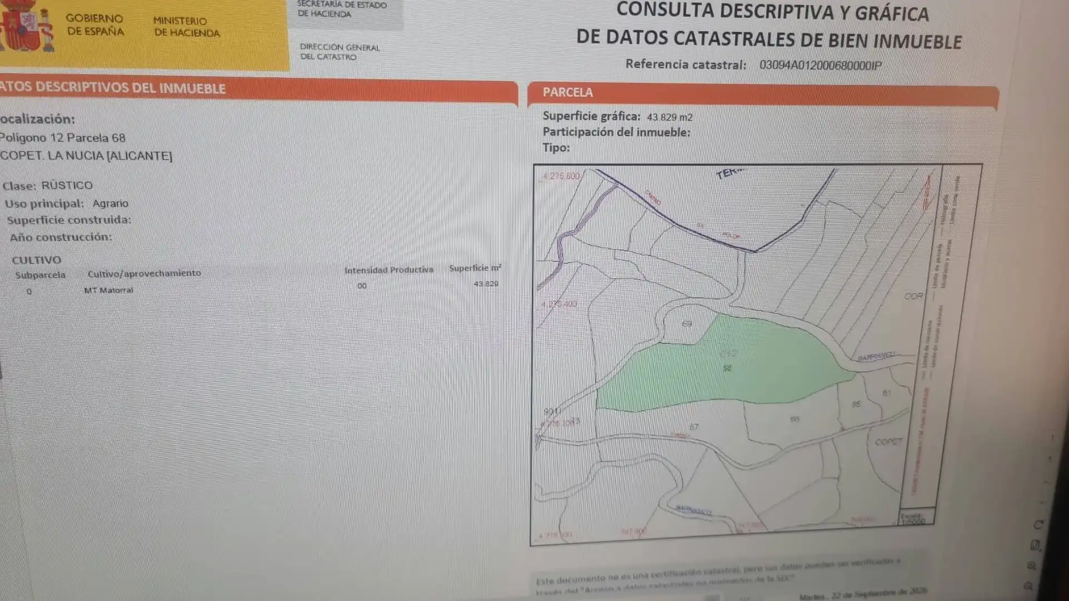Click parcel 69 on the cadastral map
Viewport: 1069px width, 601px height.
pyautogui.click(x=687, y=324)
